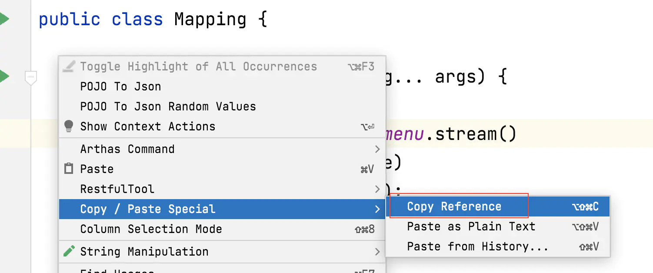Viewport: 653px width, 273px height.
Task: Click the run gutter arrow beside main method
Action: click(3, 77)
